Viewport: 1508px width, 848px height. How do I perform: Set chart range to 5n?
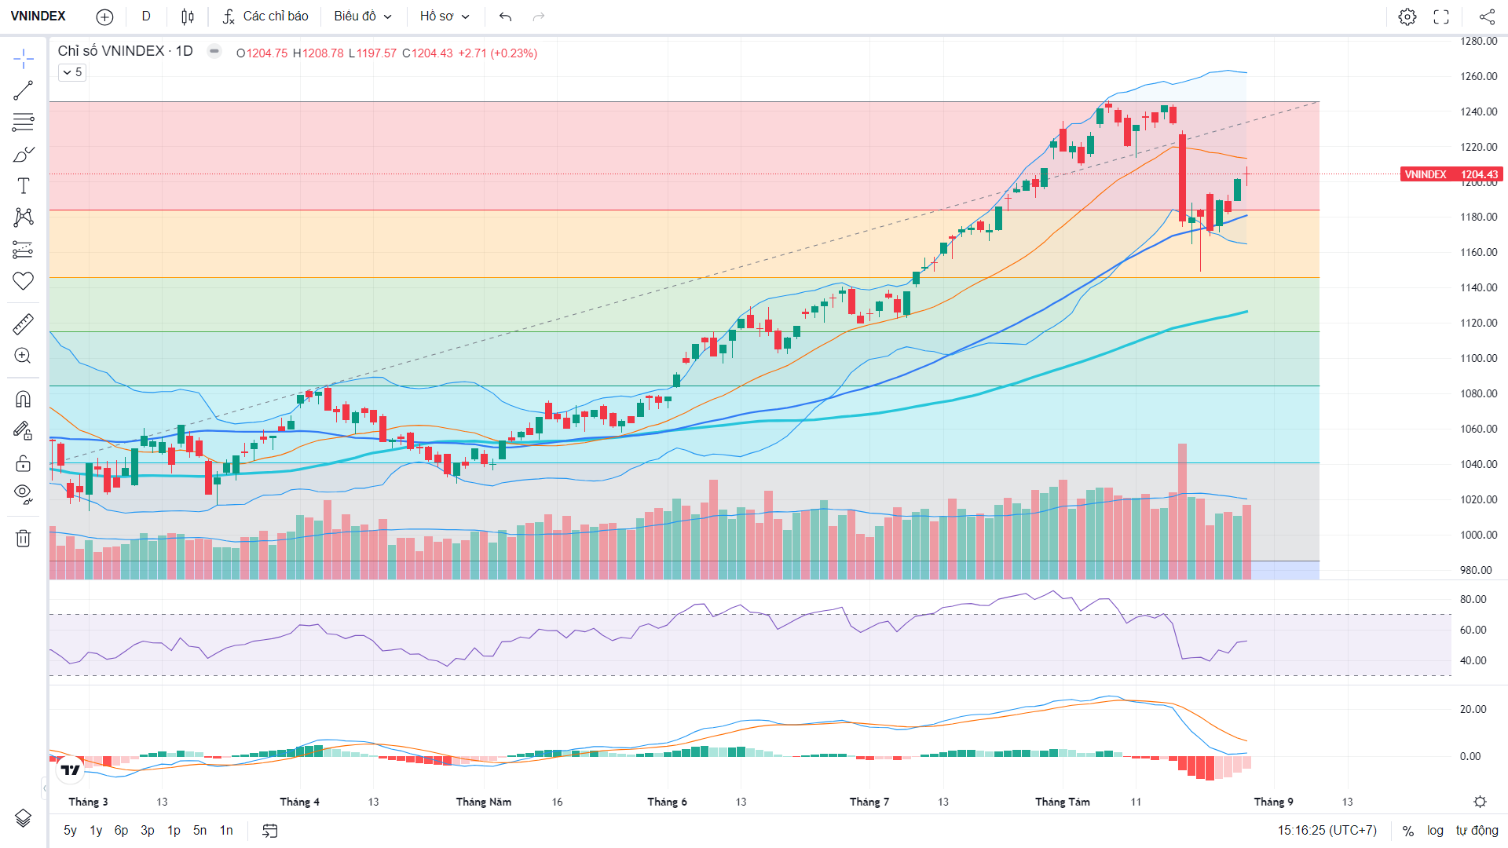click(200, 831)
